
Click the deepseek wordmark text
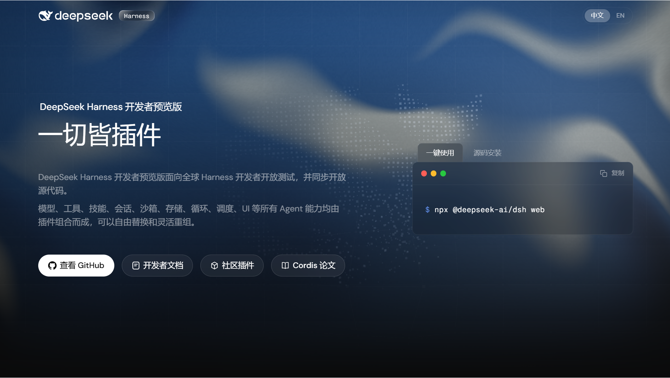click(84, 16)
